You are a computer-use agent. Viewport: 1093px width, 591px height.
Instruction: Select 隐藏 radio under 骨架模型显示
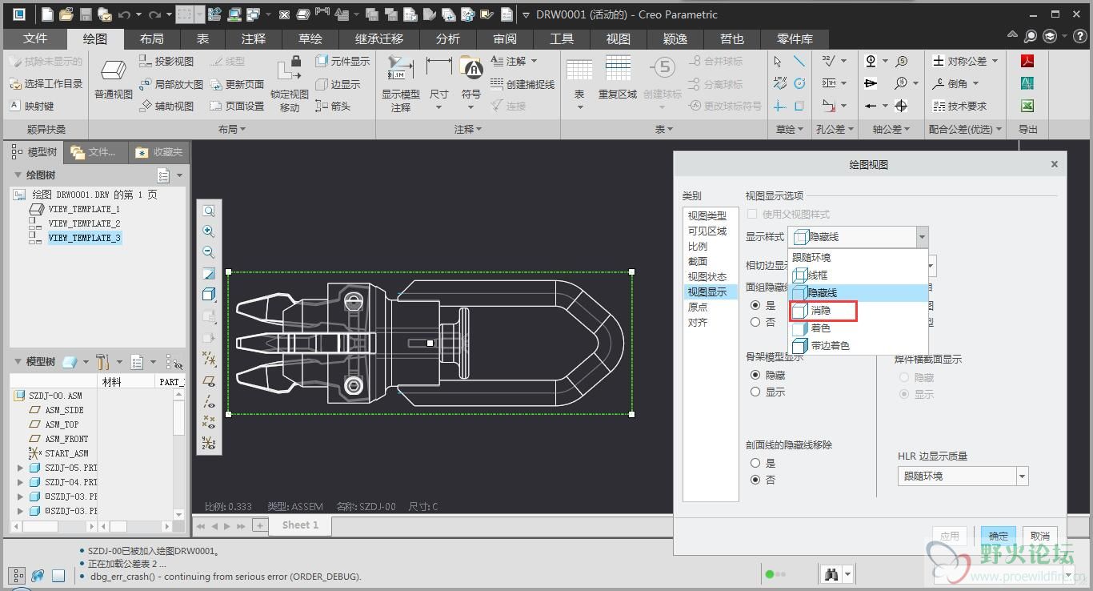click(x=755, y=375)
